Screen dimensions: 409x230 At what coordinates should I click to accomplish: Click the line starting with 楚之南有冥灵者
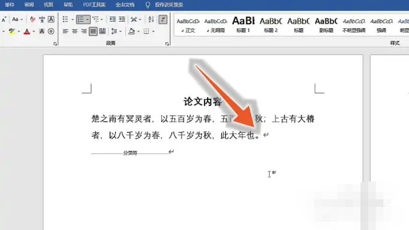point(203,119)
